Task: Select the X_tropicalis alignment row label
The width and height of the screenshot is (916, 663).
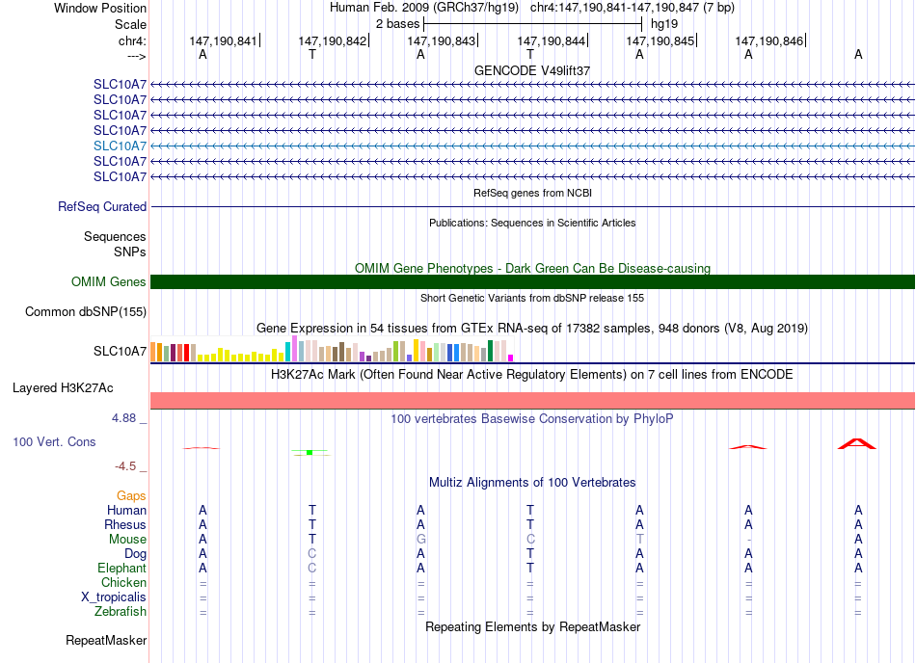Action: tap(114, 597)
